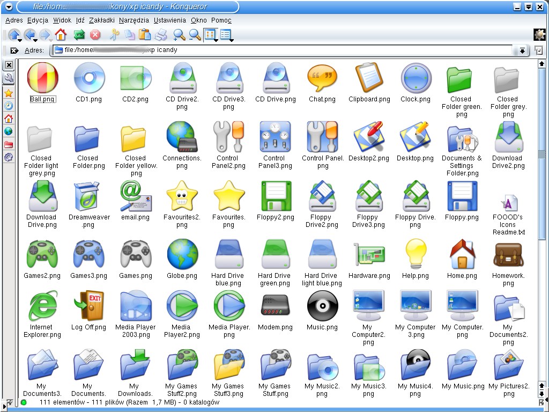Stop loading with the red X button
The width and height of the screenshot is (549, 412).
[95, 34]
